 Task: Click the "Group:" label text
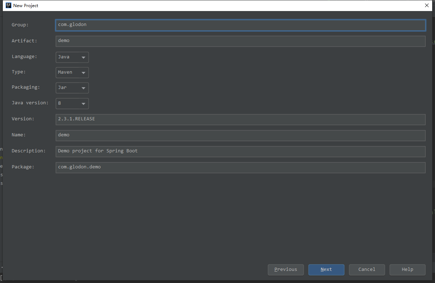coord(20,25)
